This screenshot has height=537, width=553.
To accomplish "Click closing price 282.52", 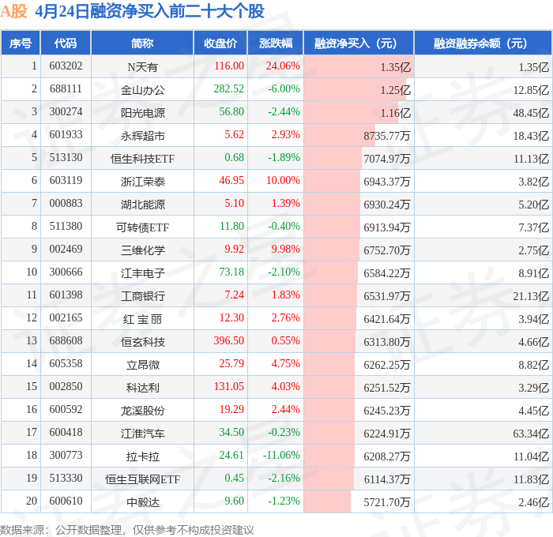I will point(228,89).
